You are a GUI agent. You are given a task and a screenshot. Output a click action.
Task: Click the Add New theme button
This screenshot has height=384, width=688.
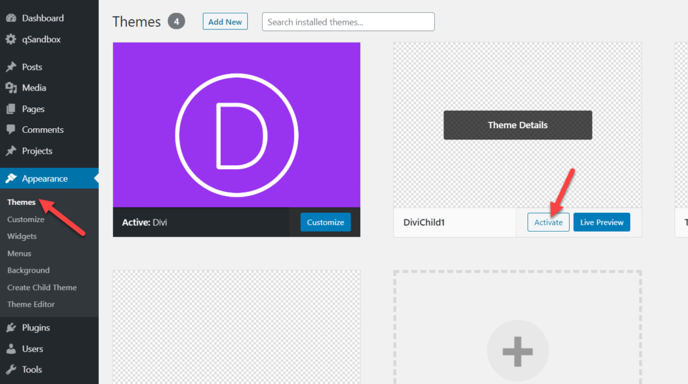click(225, 21)
